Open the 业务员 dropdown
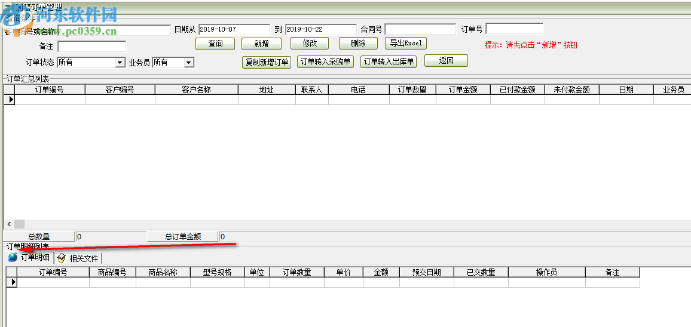This screenshot has width=691, height=327. [x=189, y=63]
